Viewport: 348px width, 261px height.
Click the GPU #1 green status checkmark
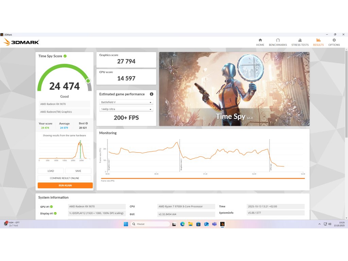click(x=52, y=207)
